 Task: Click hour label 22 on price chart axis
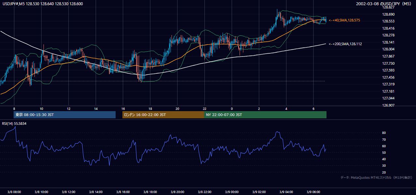(x=205, y=109)
